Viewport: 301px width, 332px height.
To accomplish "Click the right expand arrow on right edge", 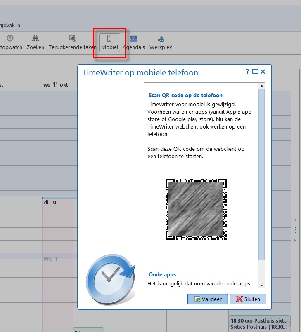I will pyautogui.click(x=295, y=241).
